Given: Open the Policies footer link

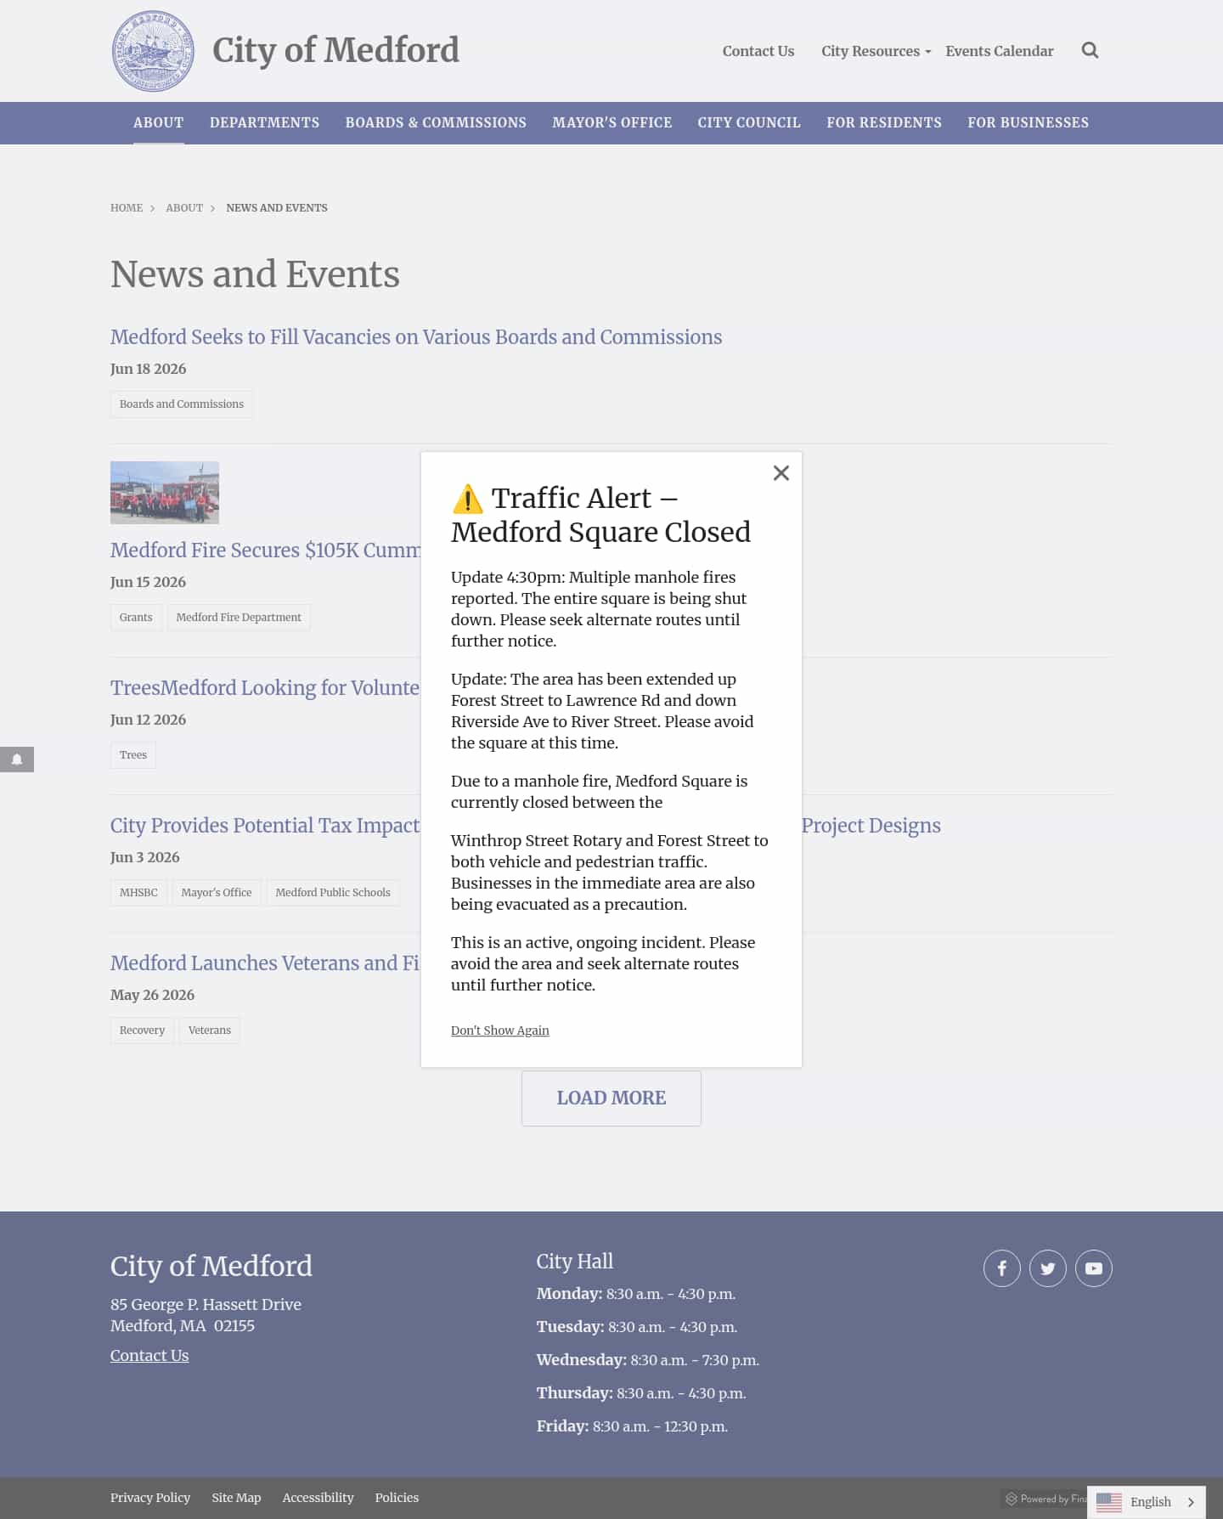Looking at the screenshot, I should coord(397,1498).
